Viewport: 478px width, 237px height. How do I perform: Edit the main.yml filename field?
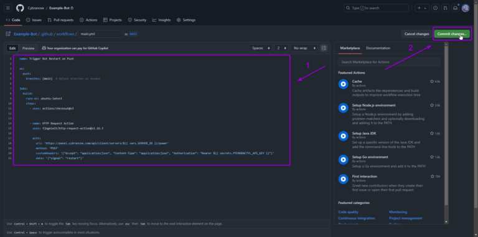coord(101,34)
